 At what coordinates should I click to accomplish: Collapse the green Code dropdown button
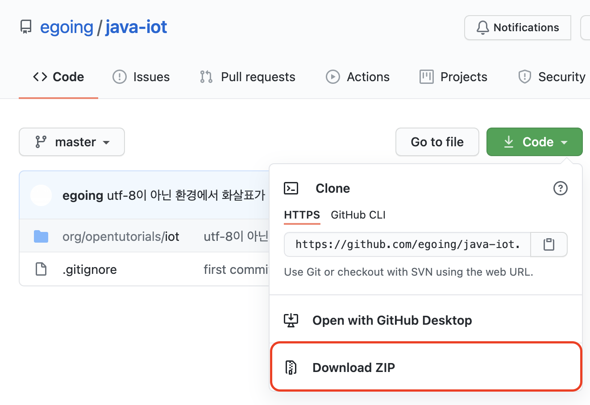coord(535,142)
